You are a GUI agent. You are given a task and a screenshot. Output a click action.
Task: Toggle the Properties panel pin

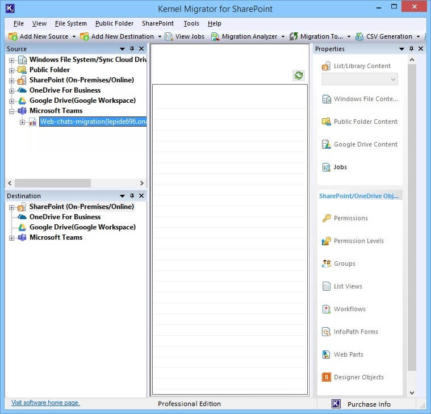click(411, 49)
